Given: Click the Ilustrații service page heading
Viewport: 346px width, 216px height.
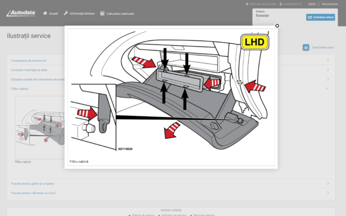Looking at the screenshot, I should [x=29, y=36].
